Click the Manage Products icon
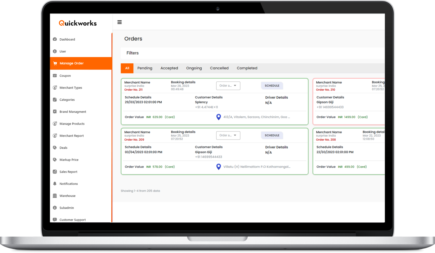435x253 pixels. [55, 124]
